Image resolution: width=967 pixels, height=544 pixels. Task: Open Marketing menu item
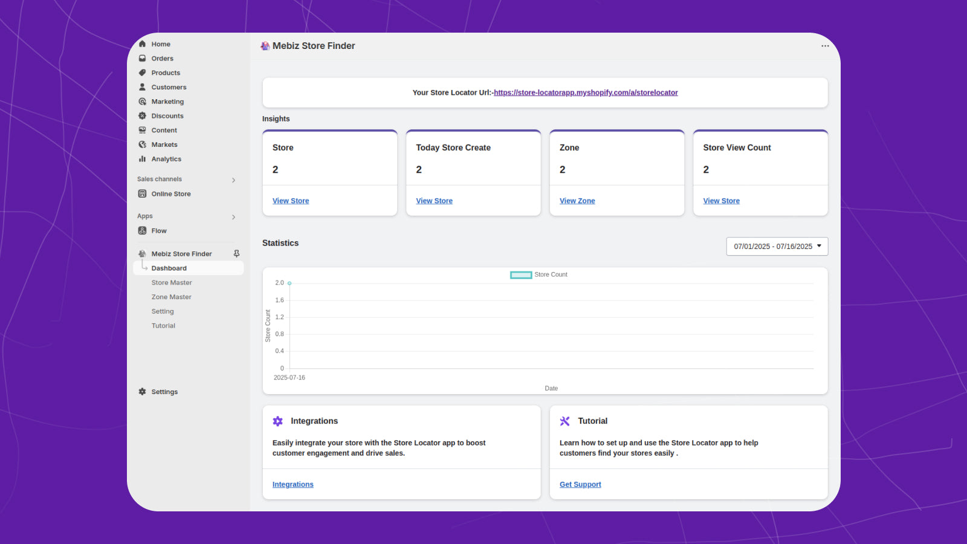pyautogui.click(x=168, y=102)
